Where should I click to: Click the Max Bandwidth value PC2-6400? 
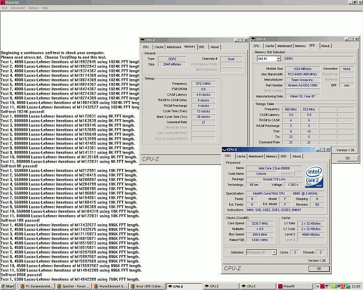pos(303,74)
